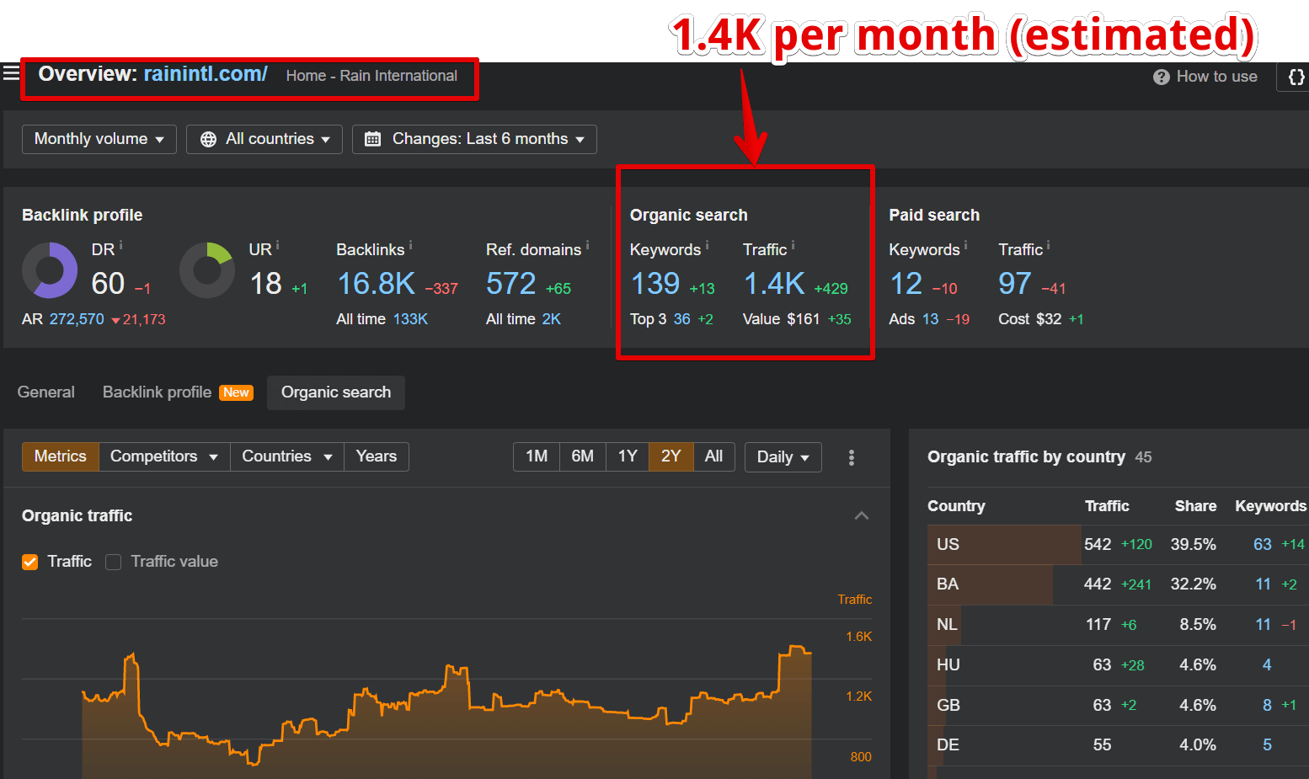Click the info icon next to Backlinks
The height and width of the screenshot is (779, 1309).
pos(410,245)
